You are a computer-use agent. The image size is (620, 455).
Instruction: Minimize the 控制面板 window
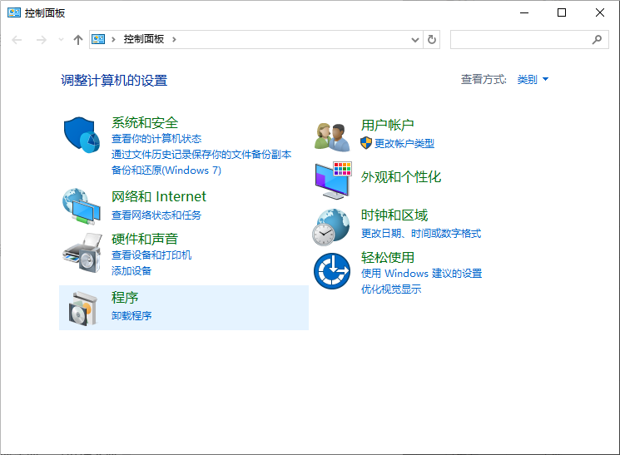524,12
